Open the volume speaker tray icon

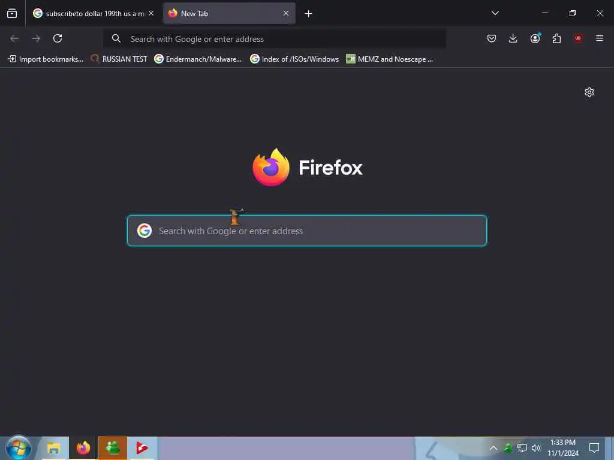tap(536, 448)
